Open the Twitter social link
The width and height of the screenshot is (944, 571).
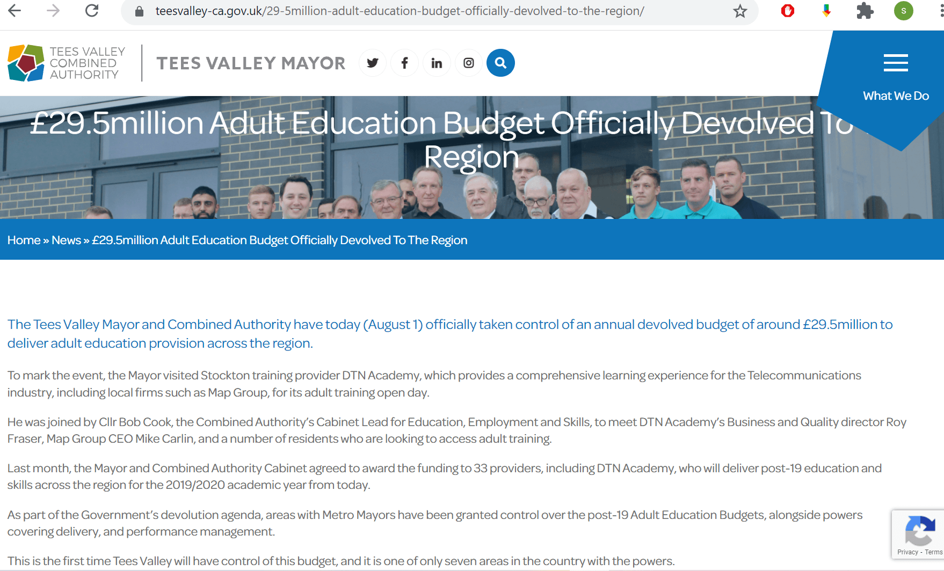(373, 63)
